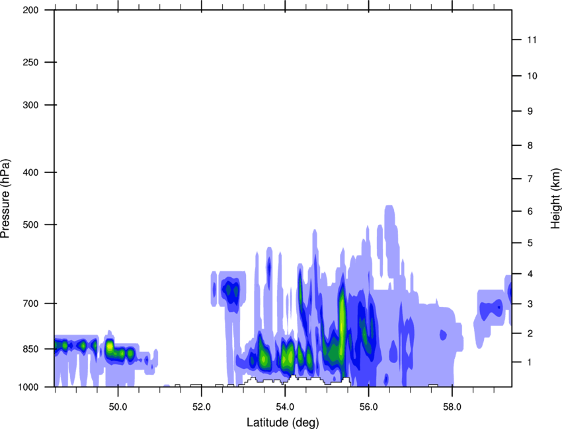Click the 58.0 latitude tick label

tap(452, 407)
